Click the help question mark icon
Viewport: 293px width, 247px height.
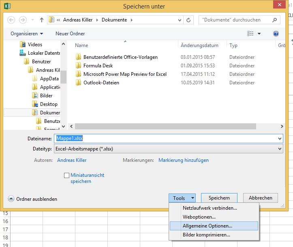point(276,34)
